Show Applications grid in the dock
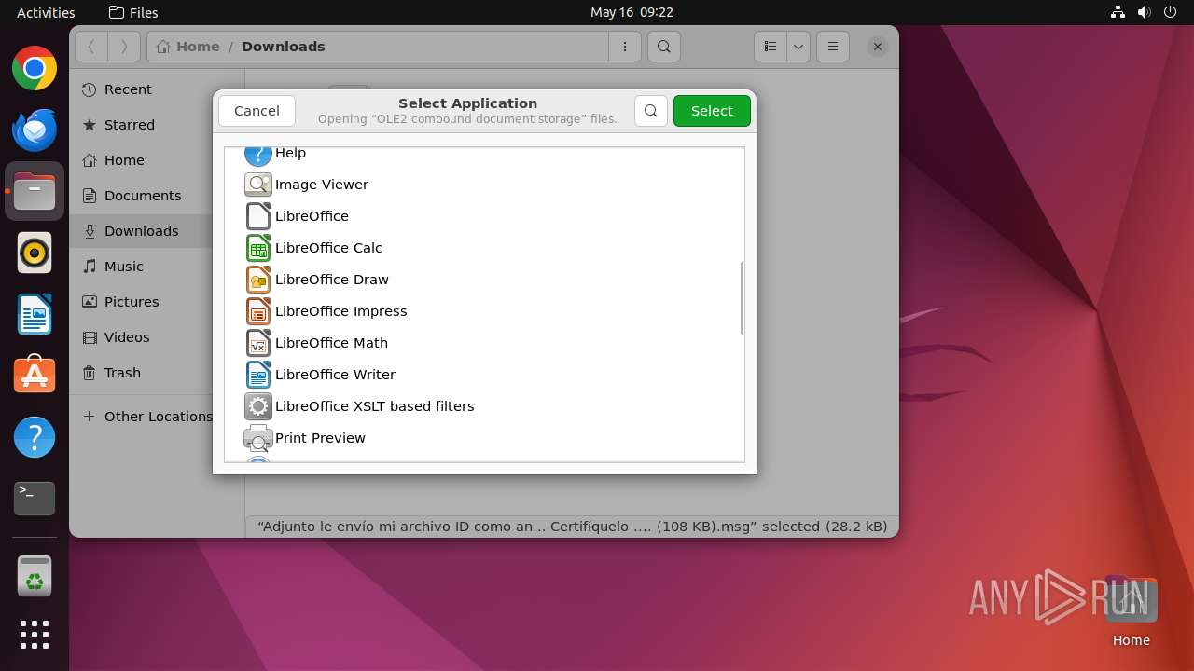Screen dimensions: 1194x671 [x=35, y=635]
